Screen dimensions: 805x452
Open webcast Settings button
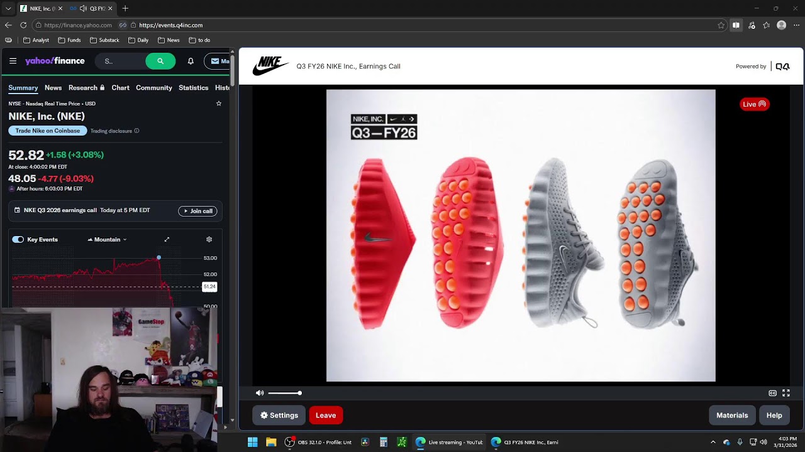coord(279,415)
